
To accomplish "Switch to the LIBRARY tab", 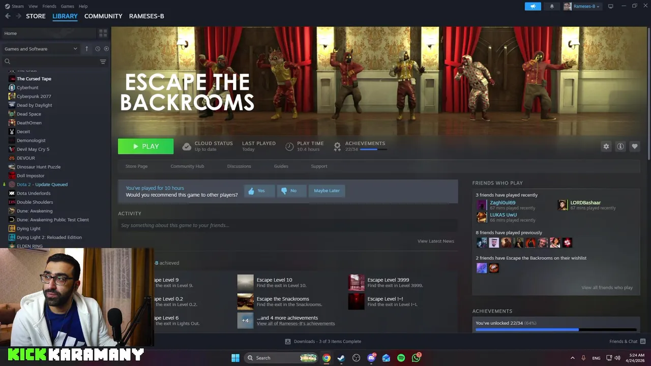I will tap(65, 16).
